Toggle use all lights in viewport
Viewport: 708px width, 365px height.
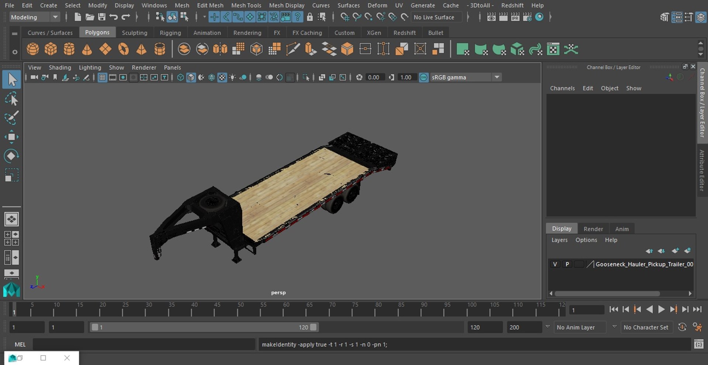233,77
